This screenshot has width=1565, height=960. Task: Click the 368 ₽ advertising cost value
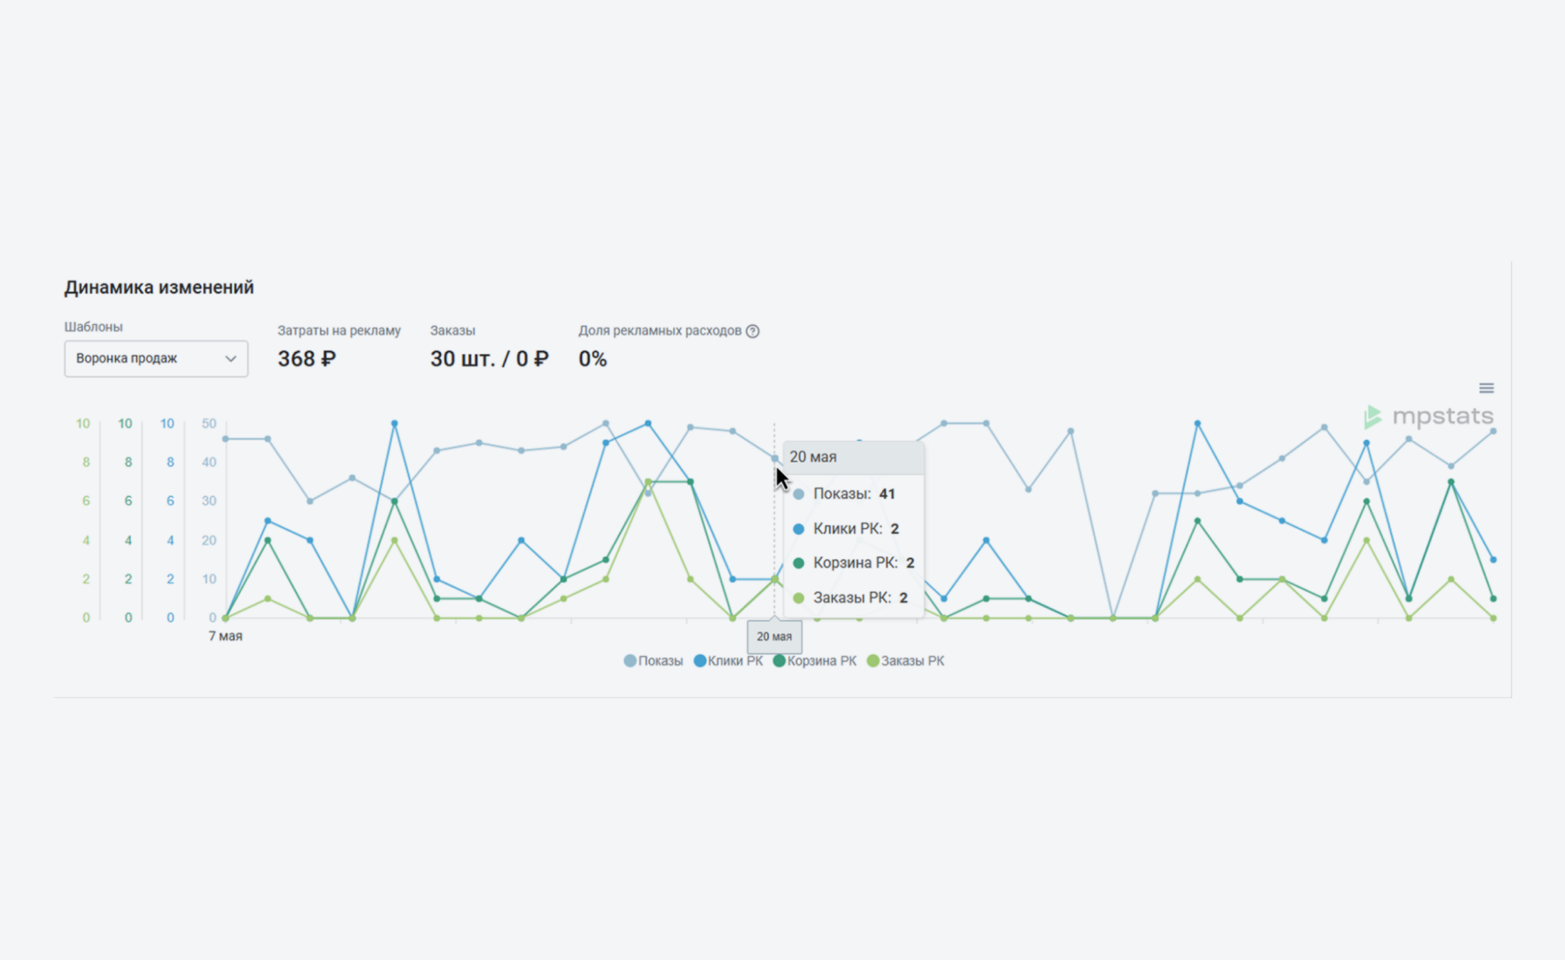pos(307,359)
